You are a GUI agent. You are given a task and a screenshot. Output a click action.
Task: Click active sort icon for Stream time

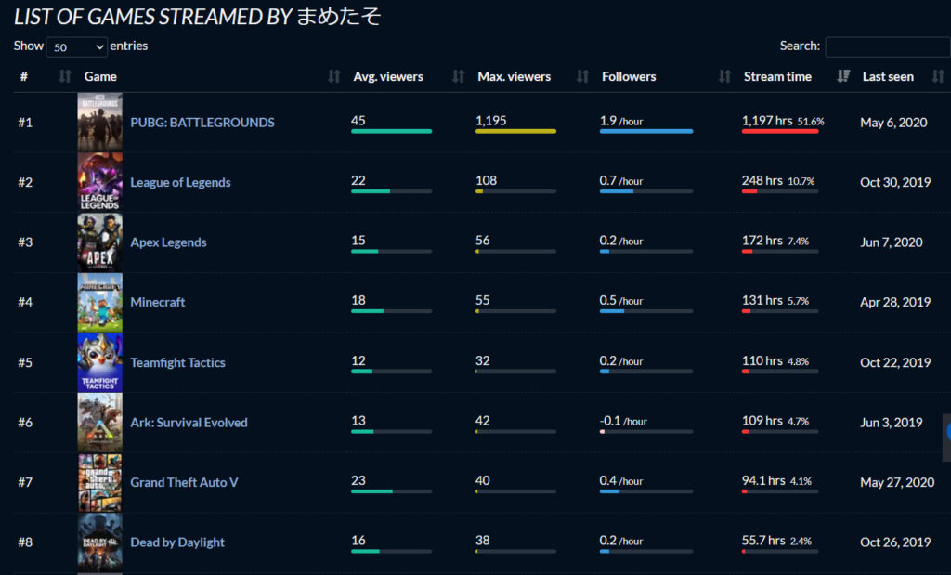(x=843, y=77)
